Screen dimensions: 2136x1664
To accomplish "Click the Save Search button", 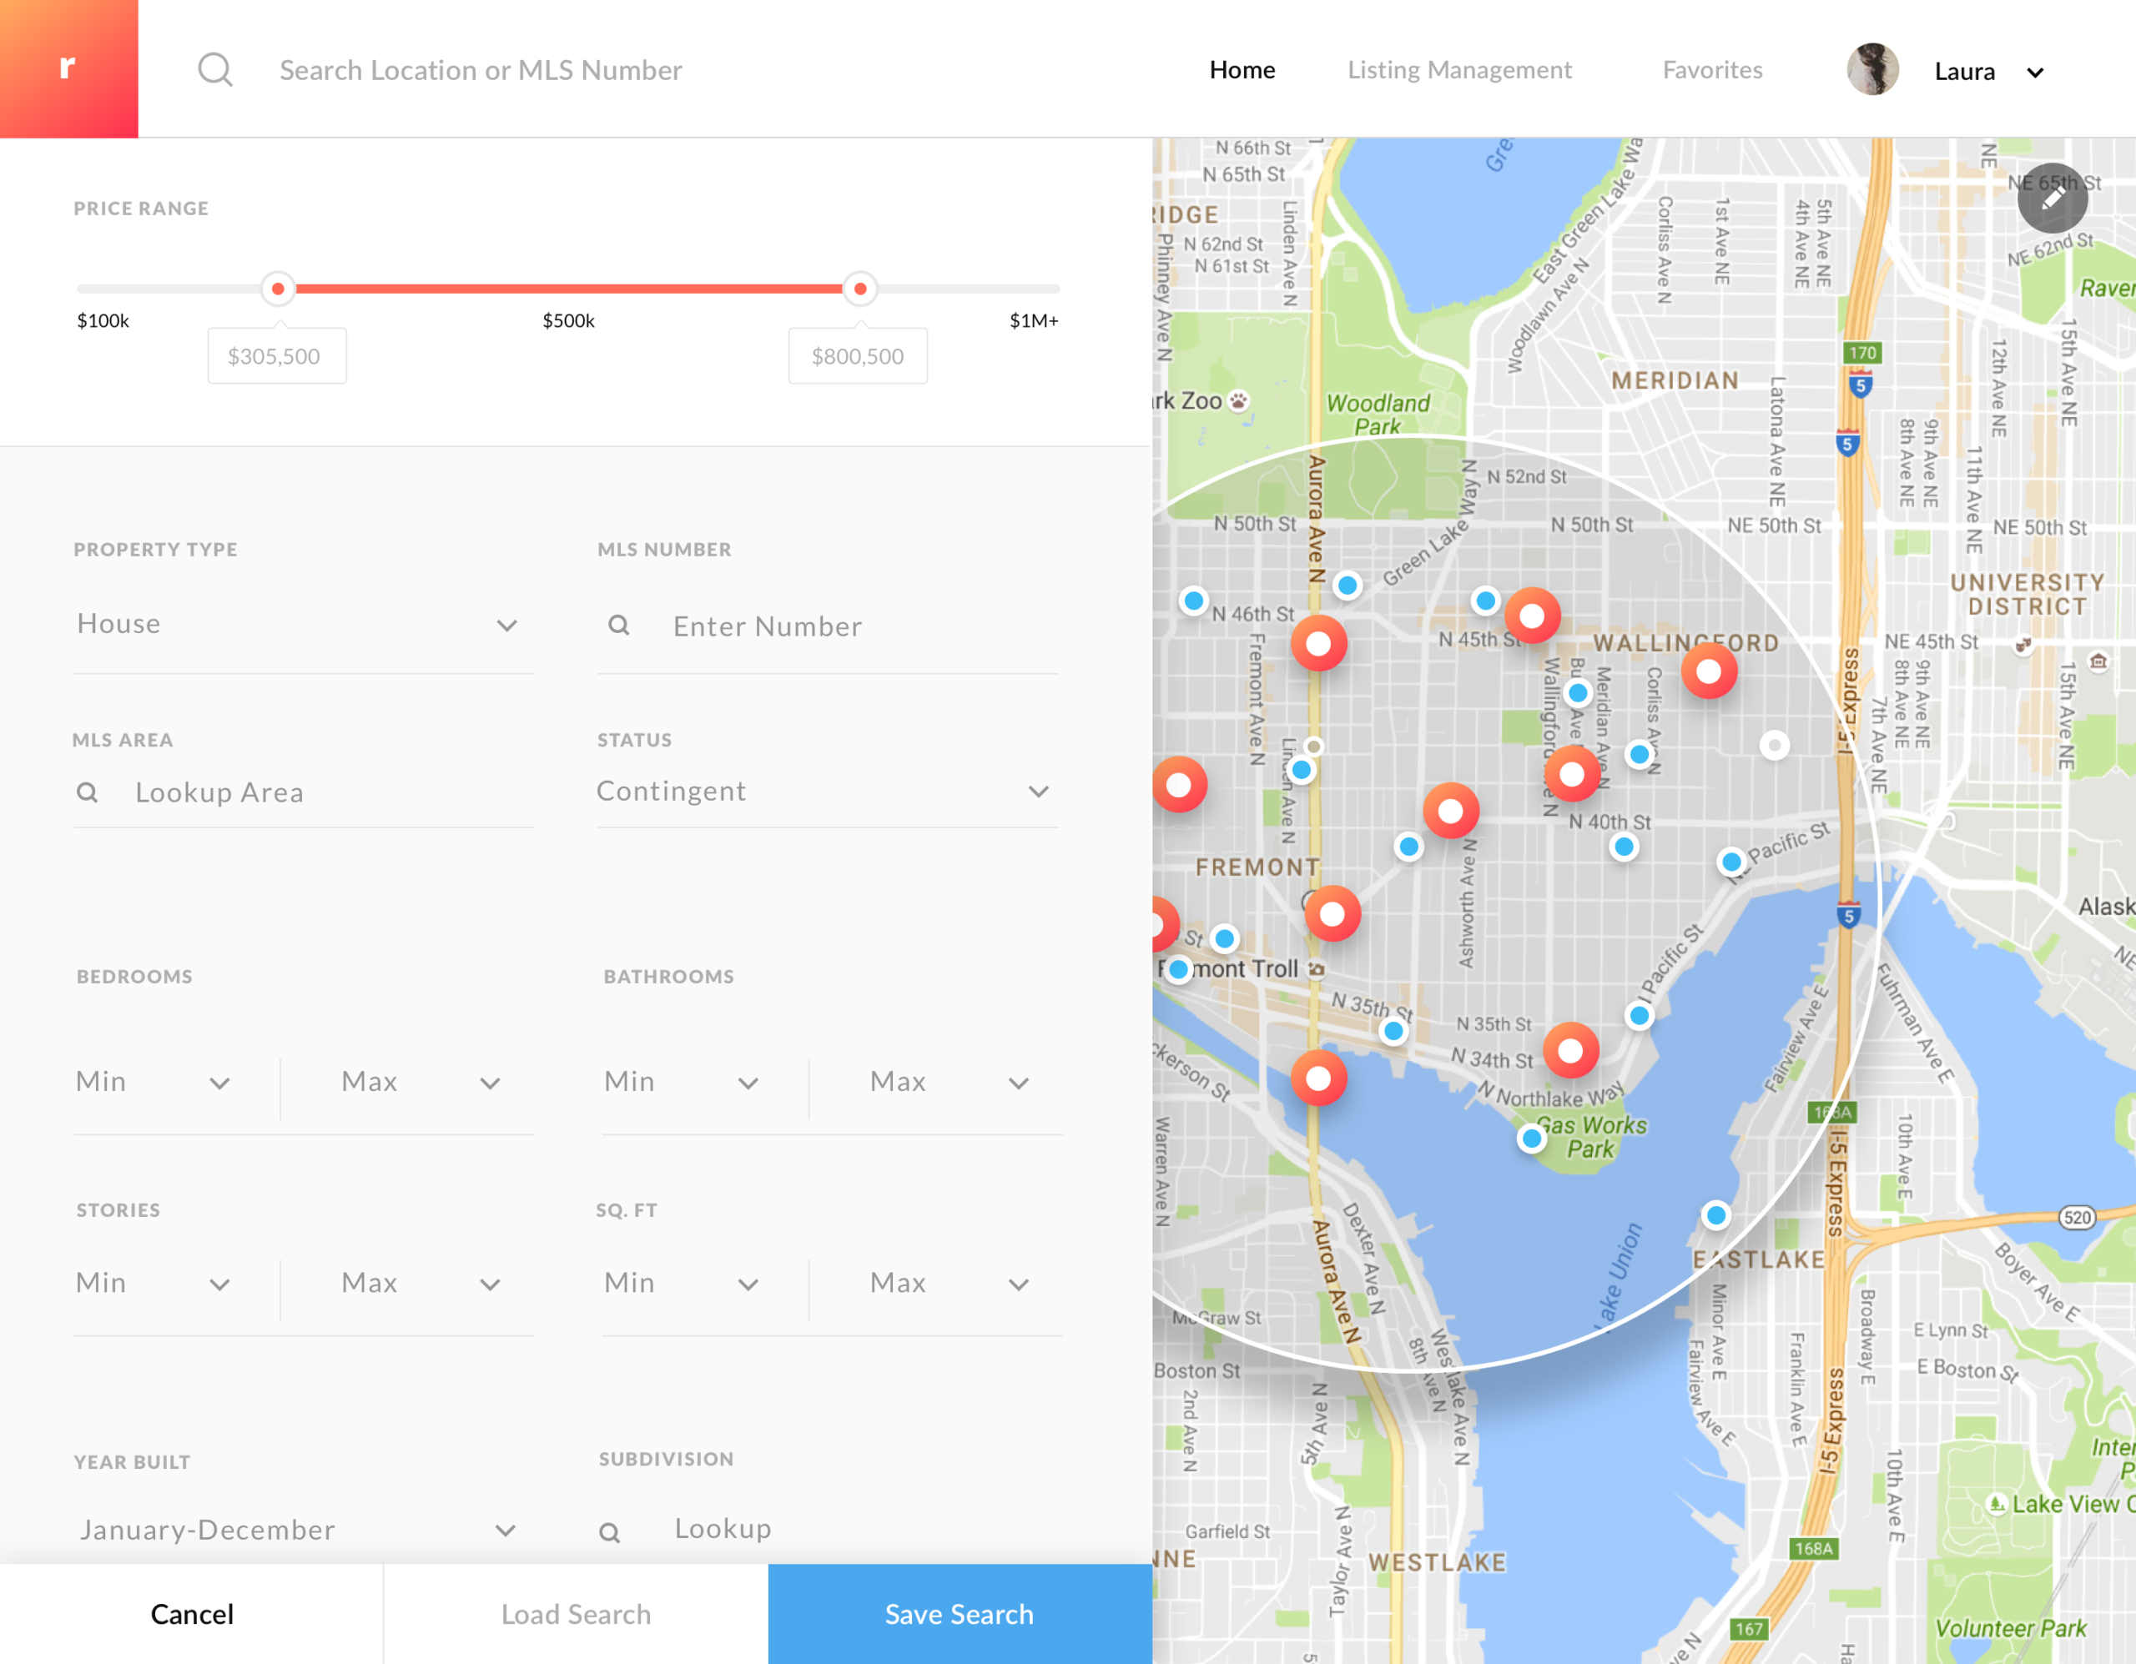I will click(960, 1614).
